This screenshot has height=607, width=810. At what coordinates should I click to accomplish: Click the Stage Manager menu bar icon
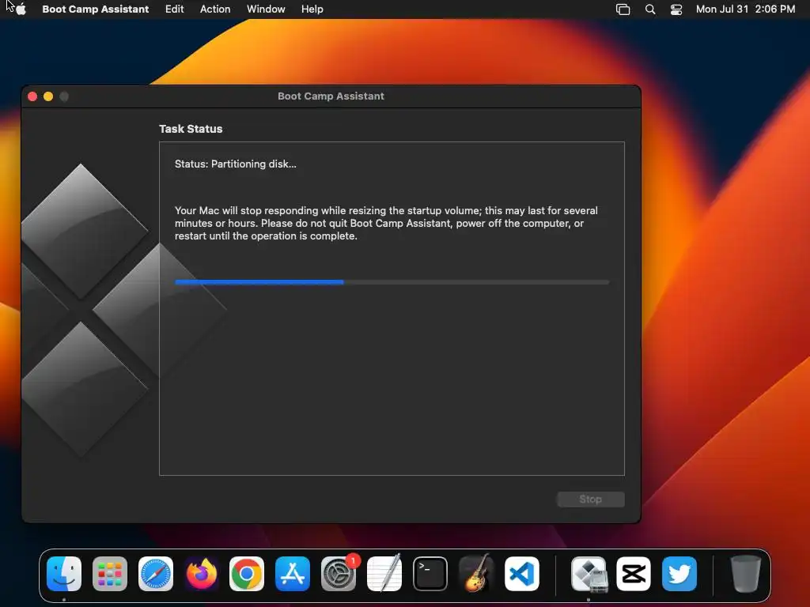623,9
